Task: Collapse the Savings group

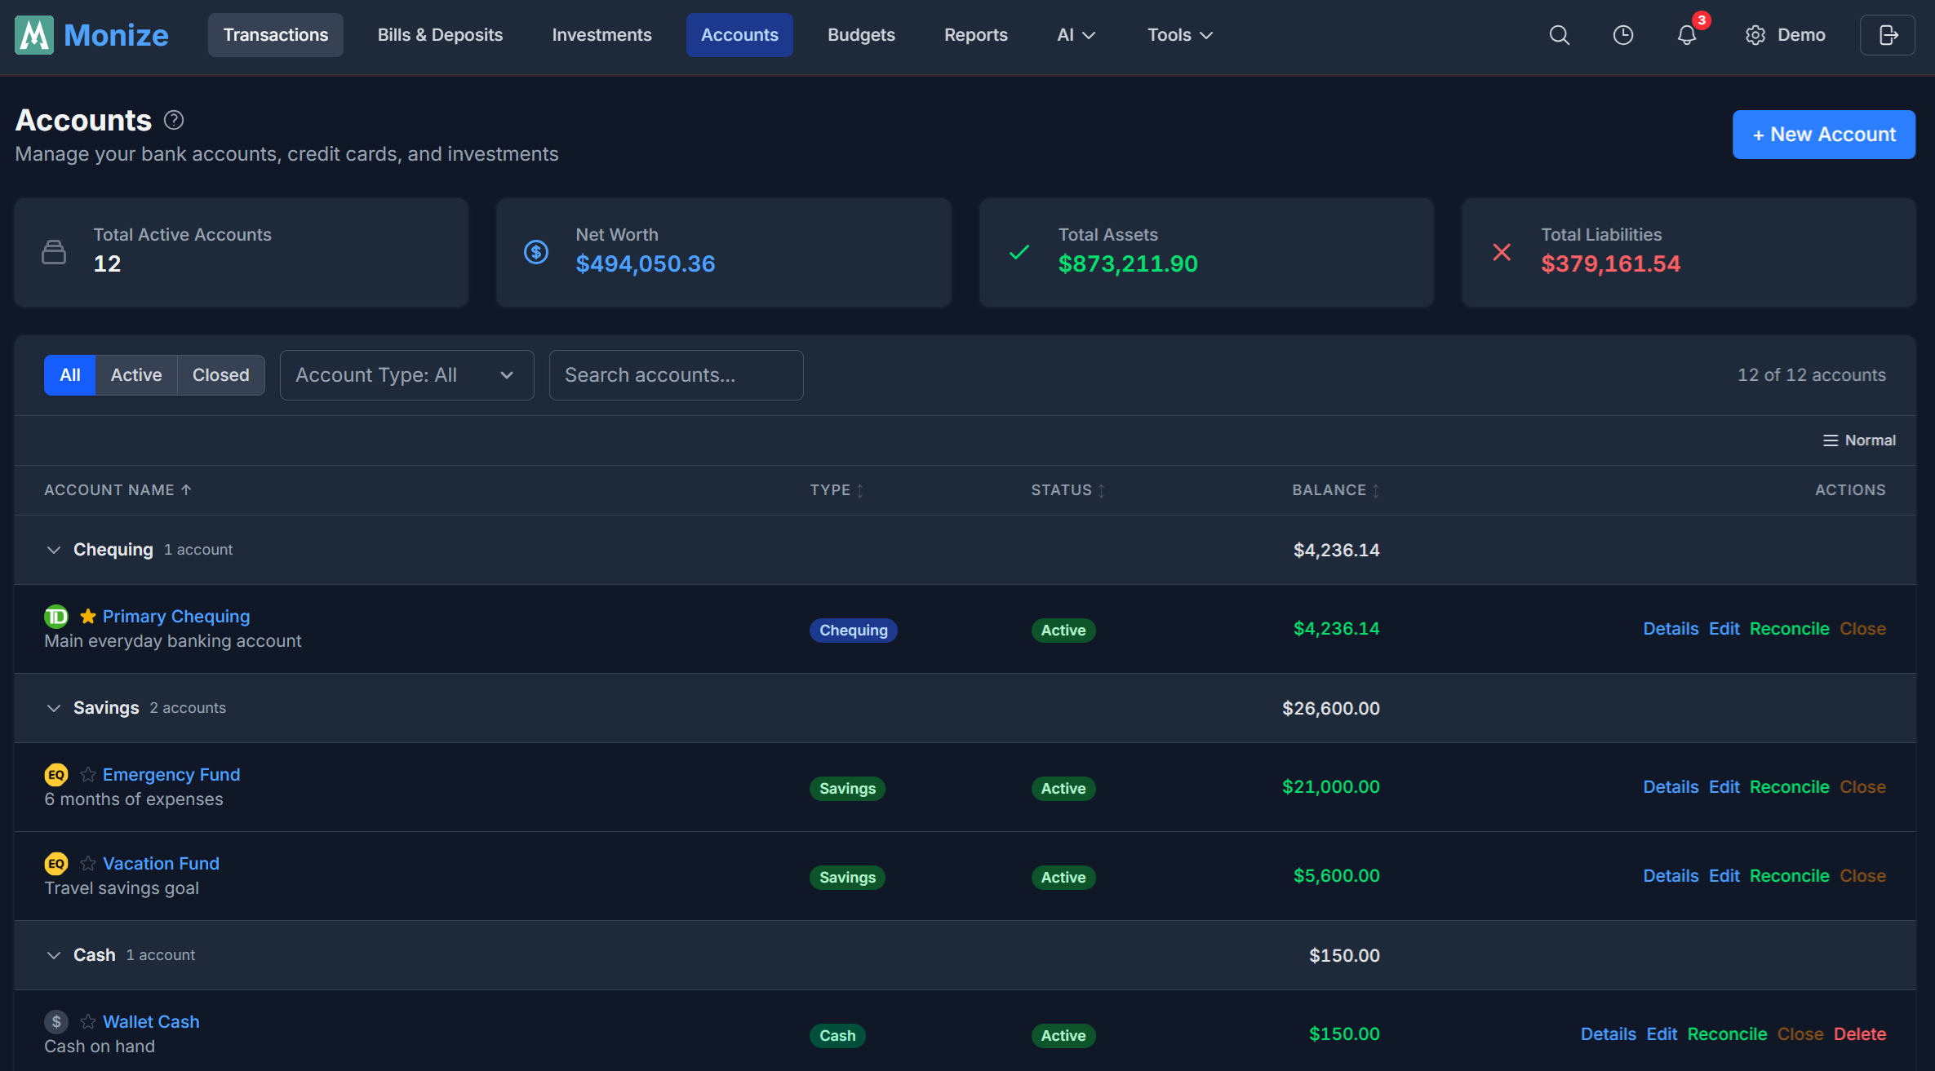Action: (x=54, y=708)
